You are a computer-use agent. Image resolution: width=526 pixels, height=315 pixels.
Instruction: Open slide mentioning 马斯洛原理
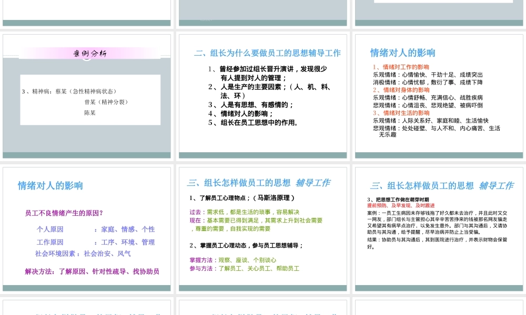coord(262,229)
